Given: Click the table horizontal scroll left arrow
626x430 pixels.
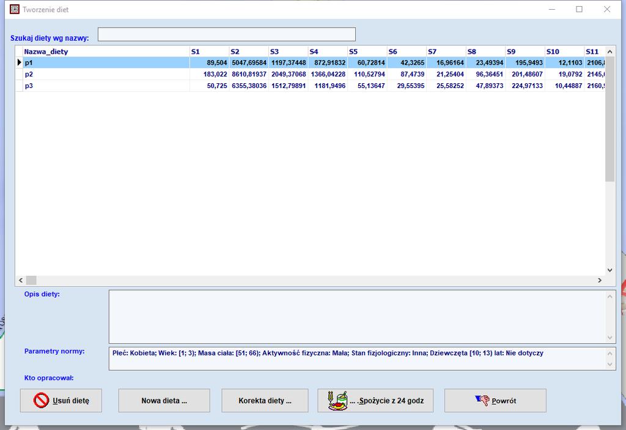Looking at the screenshot, I should point(21,281).
